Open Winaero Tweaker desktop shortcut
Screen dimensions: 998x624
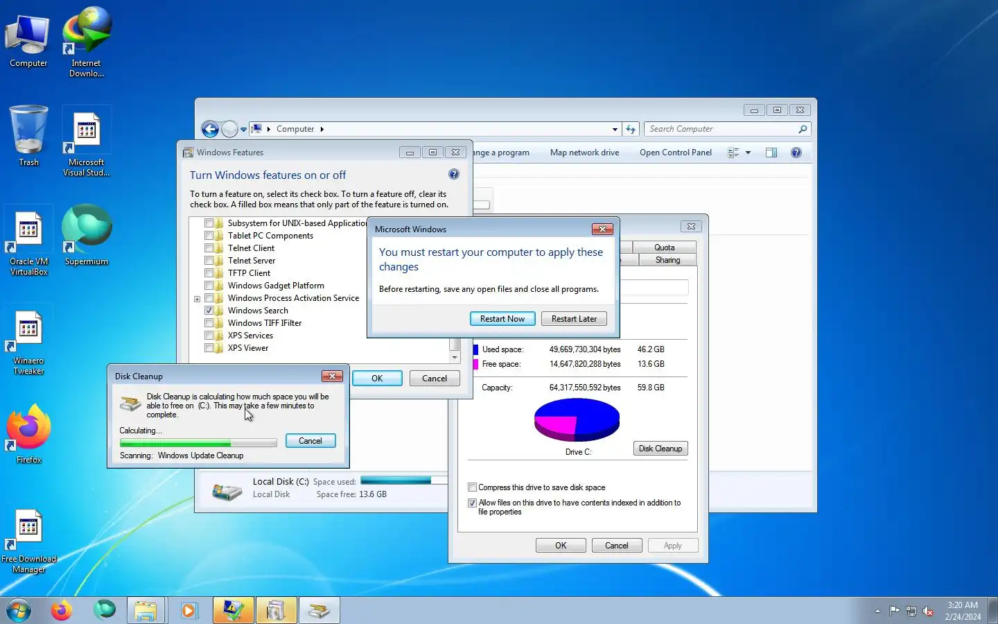click(28, 341)
